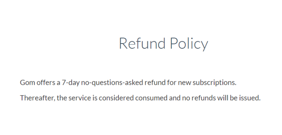Screen dimensions: 282x135
Task: Click the word consumed
Action: [151, 98]
